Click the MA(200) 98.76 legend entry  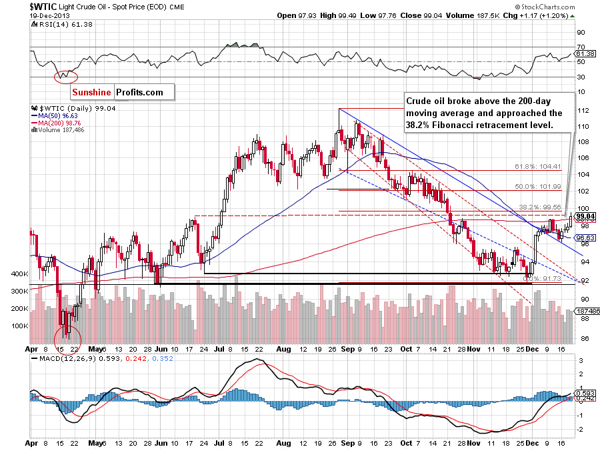pyautogui.click(x=59, y=123)
